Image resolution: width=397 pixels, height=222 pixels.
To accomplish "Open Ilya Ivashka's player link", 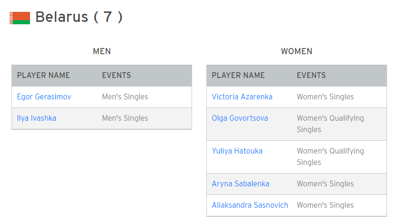I will coord(36,118).
